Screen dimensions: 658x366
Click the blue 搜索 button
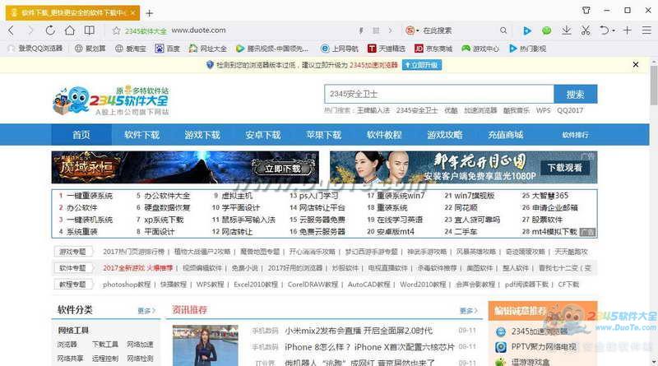pyautogui.click(x=575, y=94)
